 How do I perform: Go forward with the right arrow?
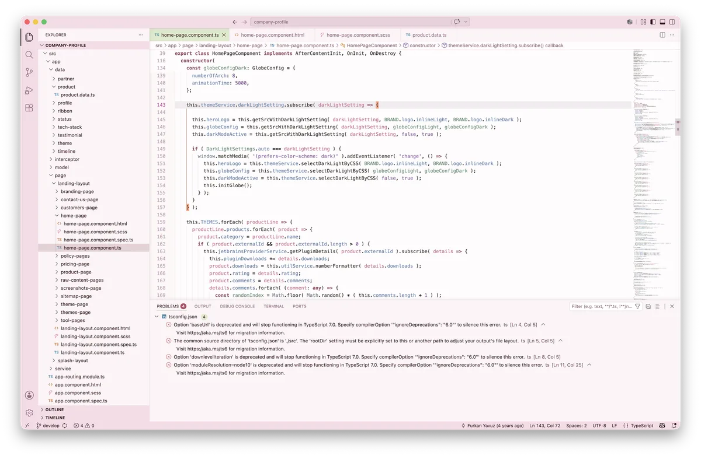click(x=245, y=22)
